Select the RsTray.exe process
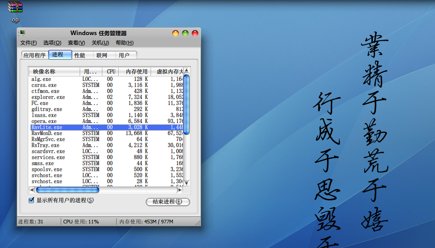Viewport: 435px width, 248px height. [107, 145]
